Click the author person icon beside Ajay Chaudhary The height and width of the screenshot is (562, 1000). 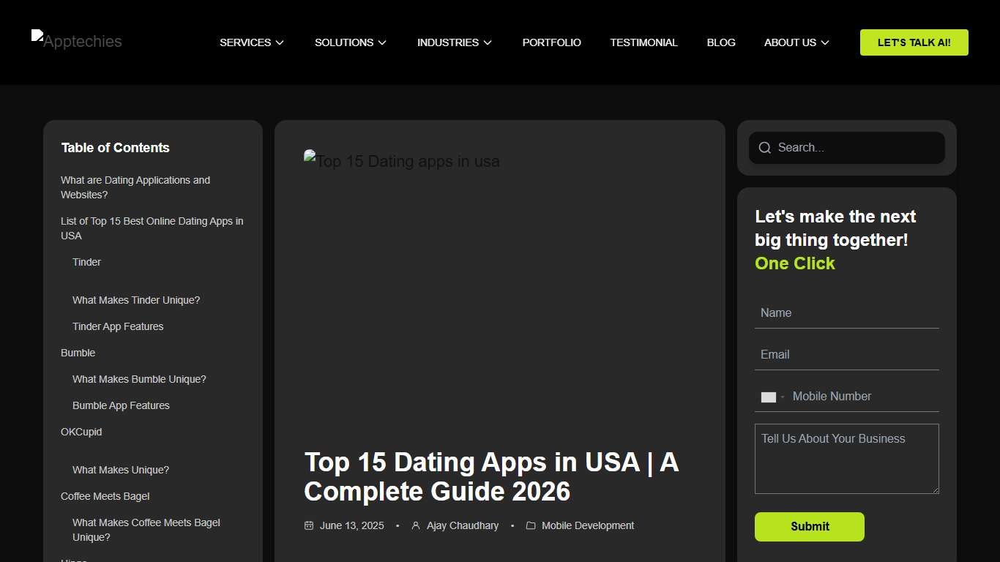[x=415, y=525]
